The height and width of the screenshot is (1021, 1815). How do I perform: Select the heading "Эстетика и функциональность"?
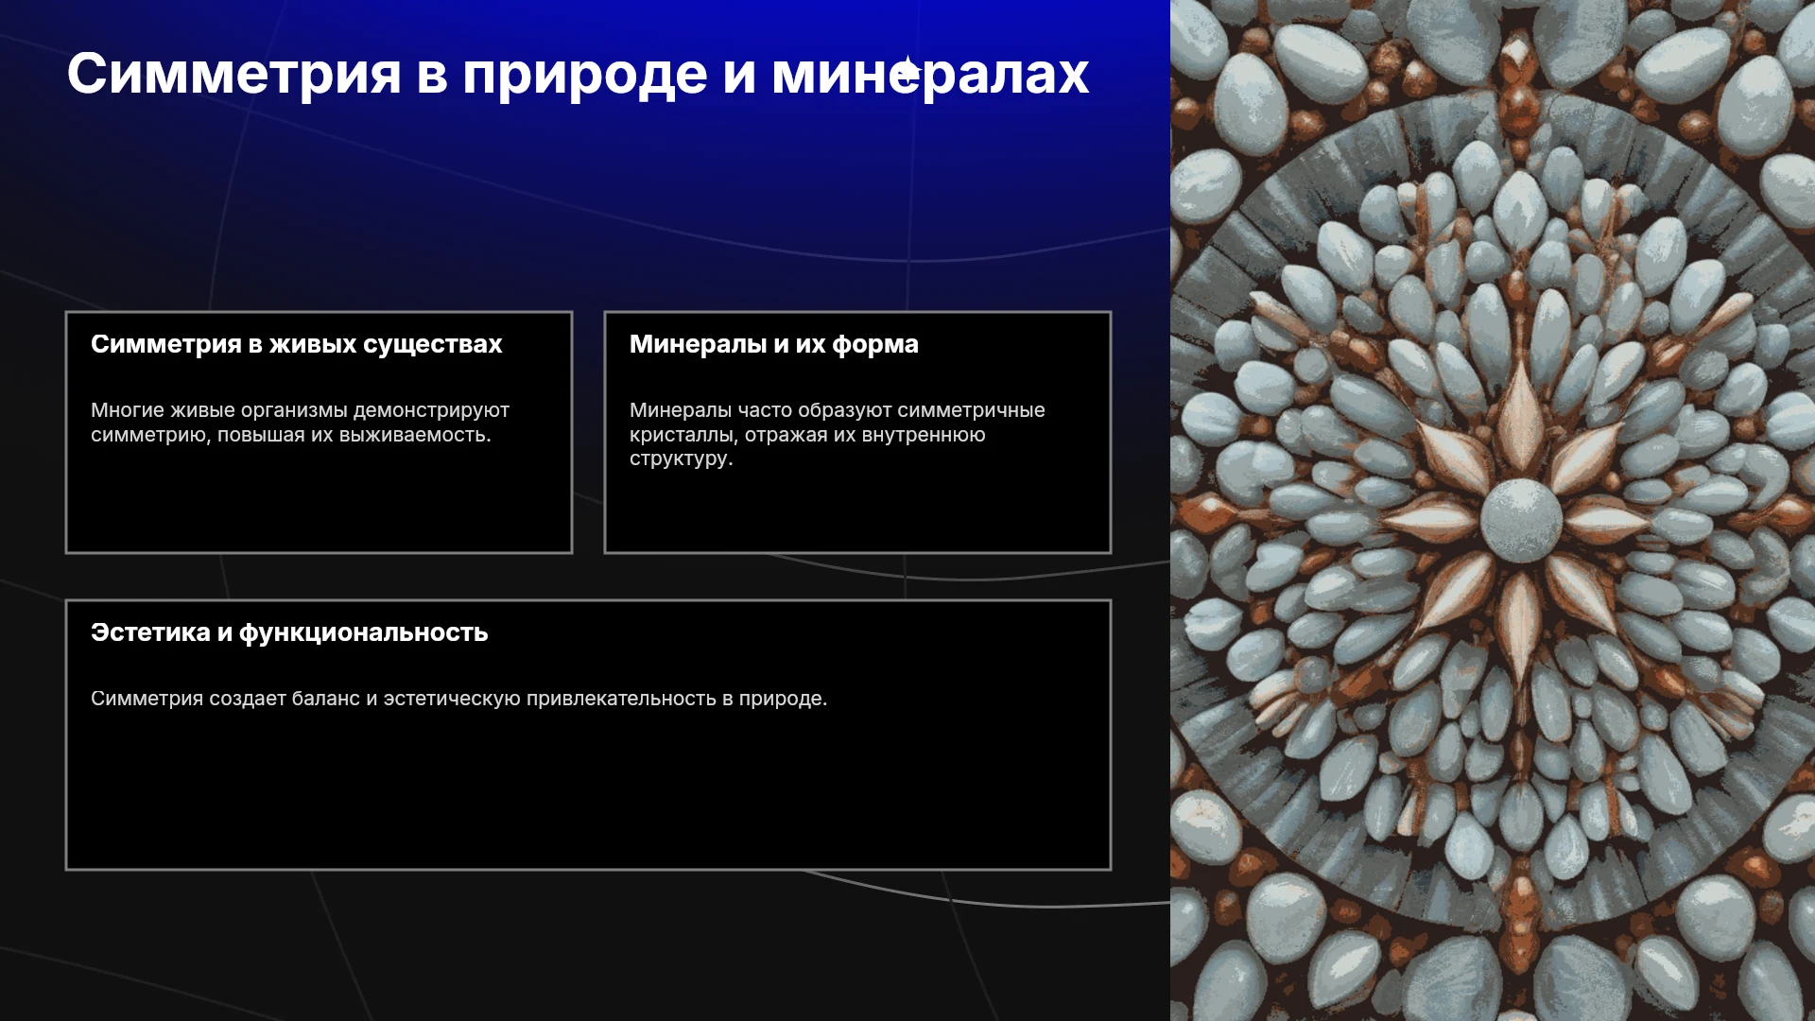click(x=289, y=632)
